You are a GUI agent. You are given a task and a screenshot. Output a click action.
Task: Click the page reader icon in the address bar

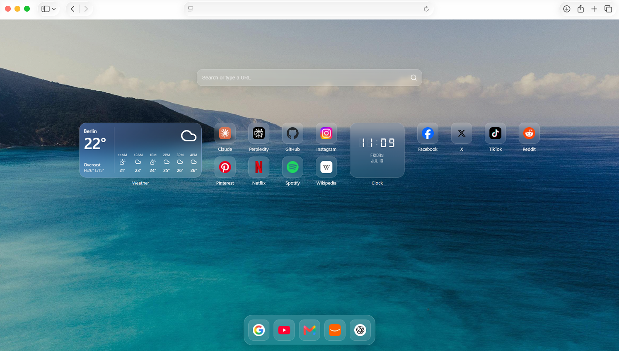(191, 9)
